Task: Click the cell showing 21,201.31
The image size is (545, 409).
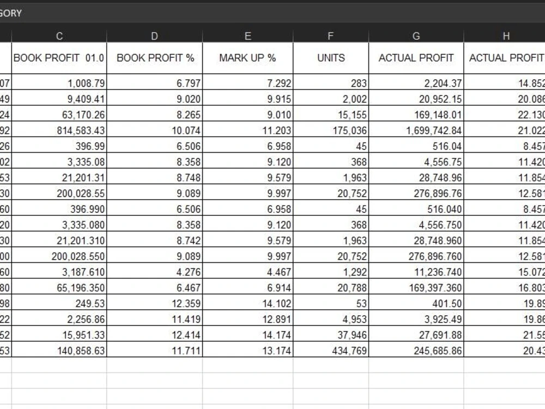Action: click(59, 176)
